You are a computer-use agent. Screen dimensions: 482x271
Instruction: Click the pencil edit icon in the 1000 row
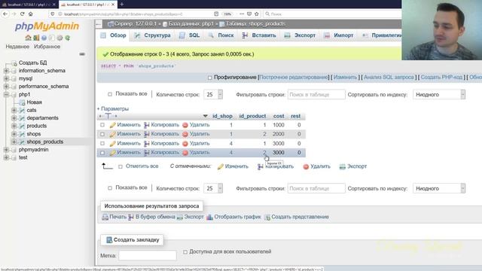pos(112,125)
